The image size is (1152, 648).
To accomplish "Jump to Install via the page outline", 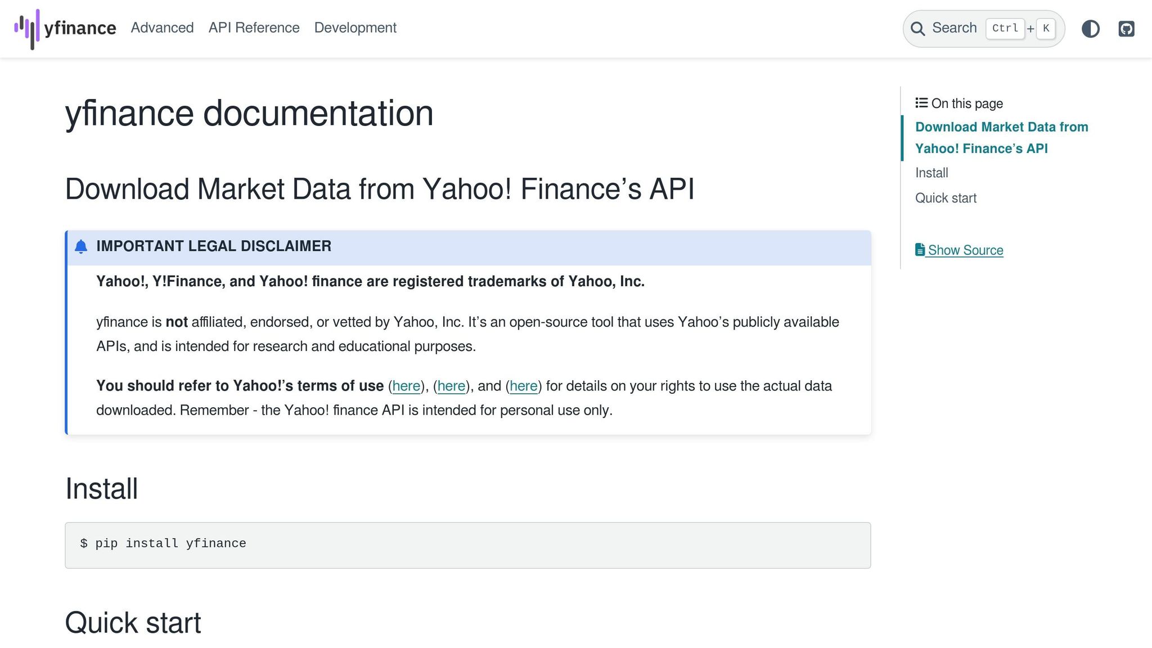I will pyautogui.click(x=931, y=173).
